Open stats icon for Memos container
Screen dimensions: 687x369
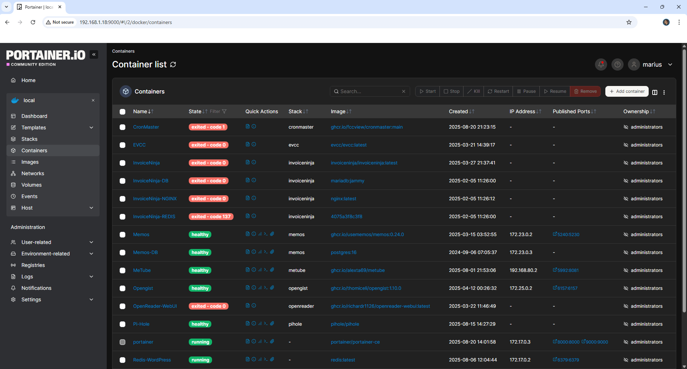click(x=260, y=234)
